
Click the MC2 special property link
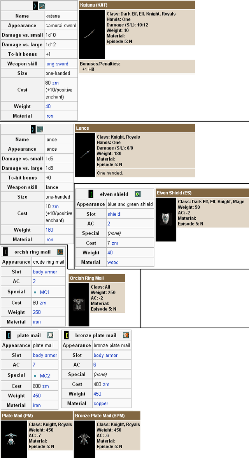pyautogui.click(x=45, y=375)
